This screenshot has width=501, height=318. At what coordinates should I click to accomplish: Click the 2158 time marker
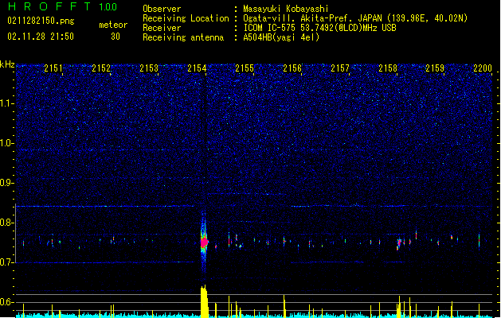point(388,68)
